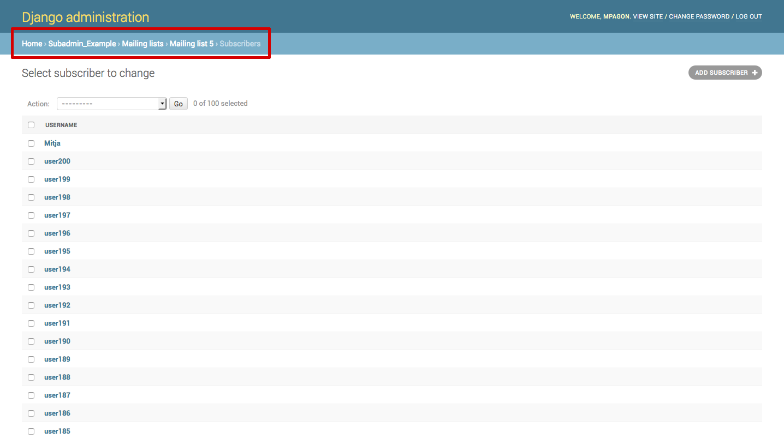Toggle the select-all checkbox in header
The width and height of the screenshot is (784, 438).
point(31,125)
